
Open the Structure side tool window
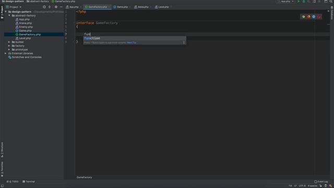[x=2, y=150]
